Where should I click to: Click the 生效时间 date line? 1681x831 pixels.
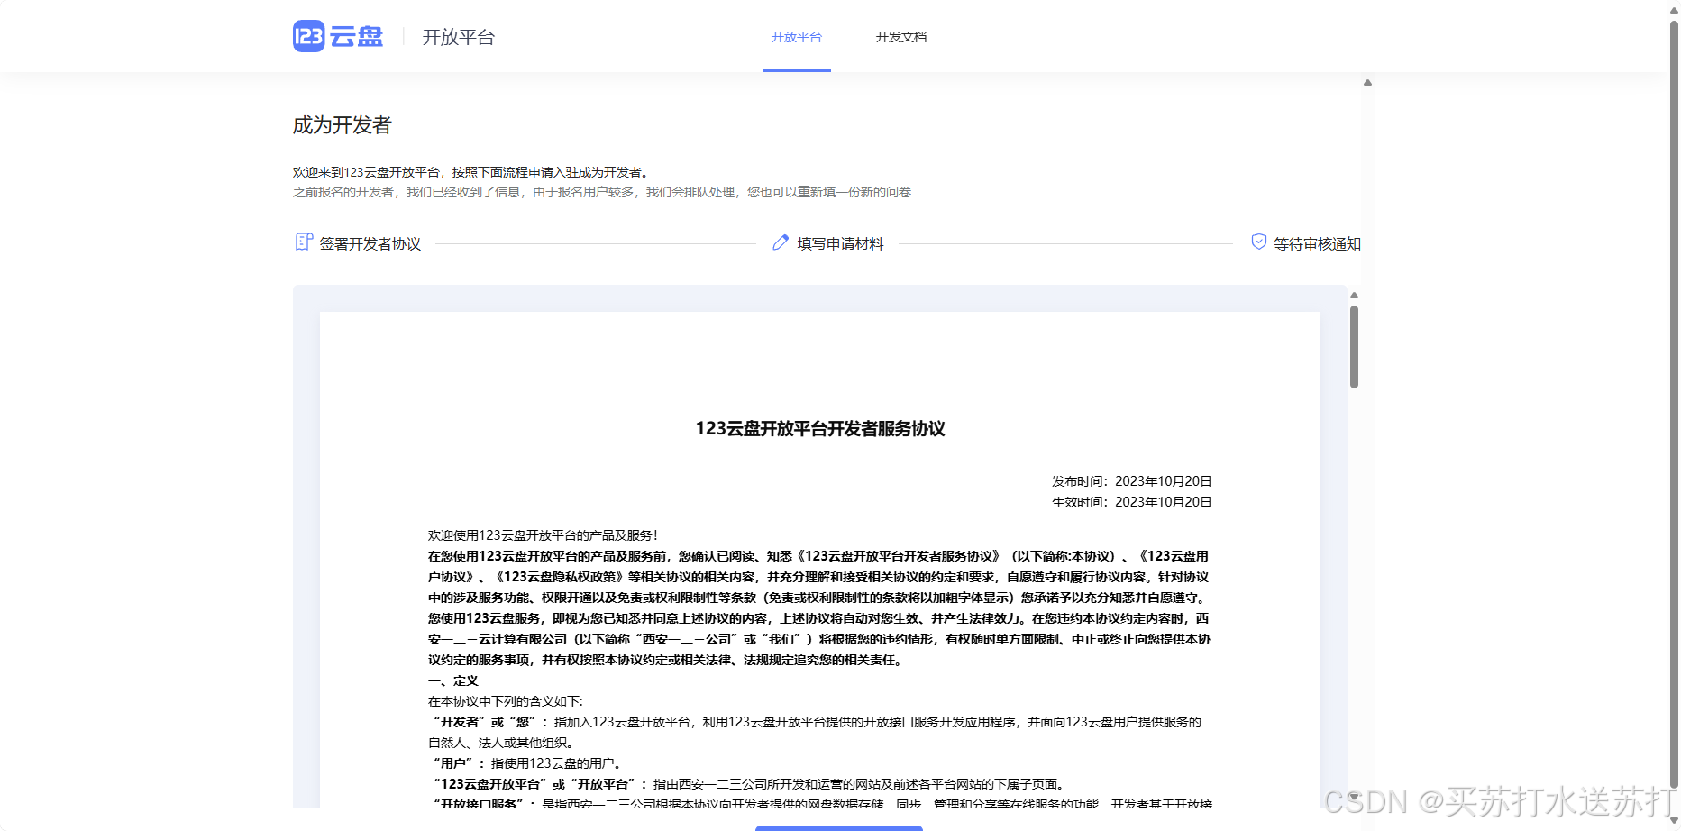click(1132, 502)
